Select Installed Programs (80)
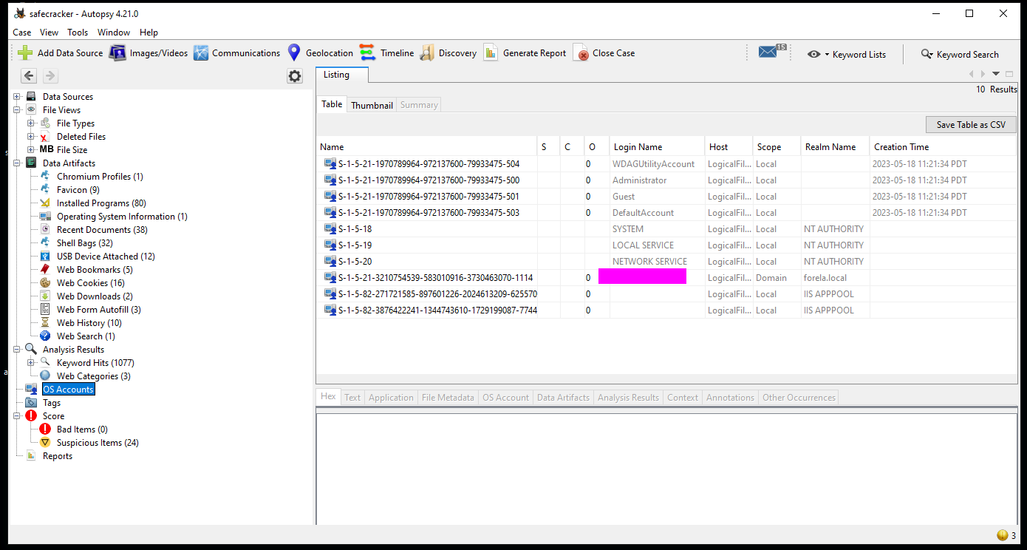This screenshot has width=1027, height=550. 101,203
